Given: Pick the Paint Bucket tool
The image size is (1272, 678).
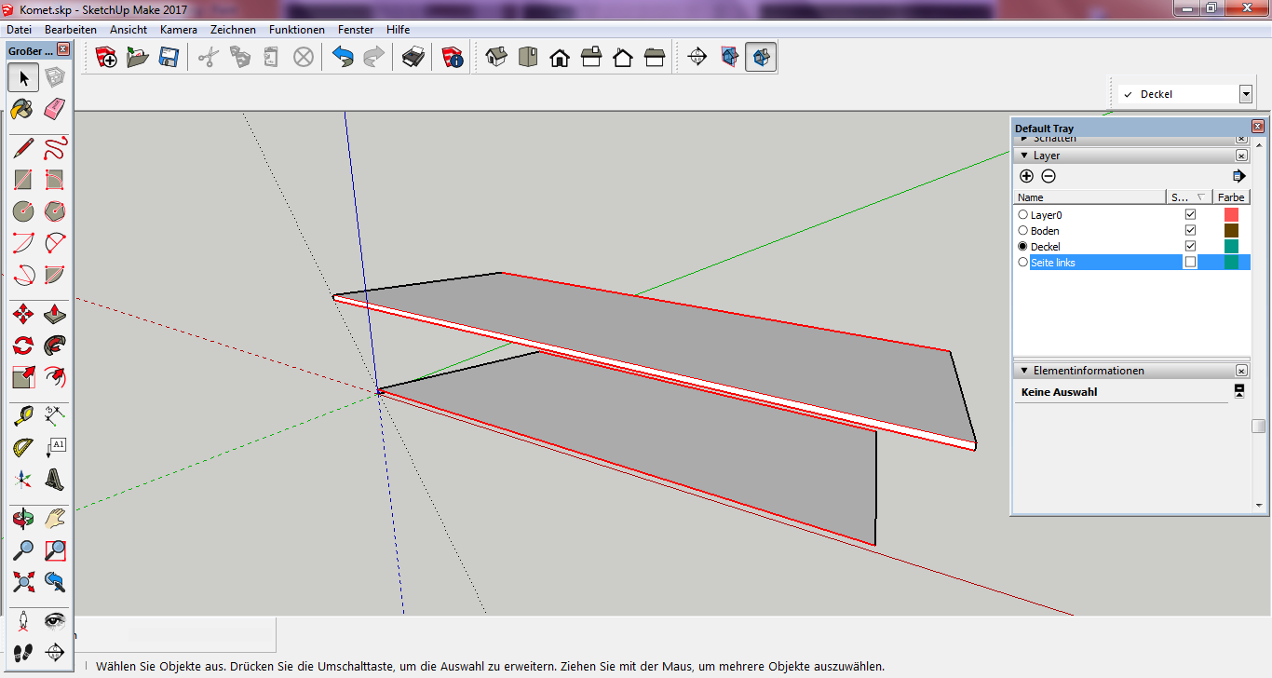Looking at the screenshot, I should pos(23,110).
